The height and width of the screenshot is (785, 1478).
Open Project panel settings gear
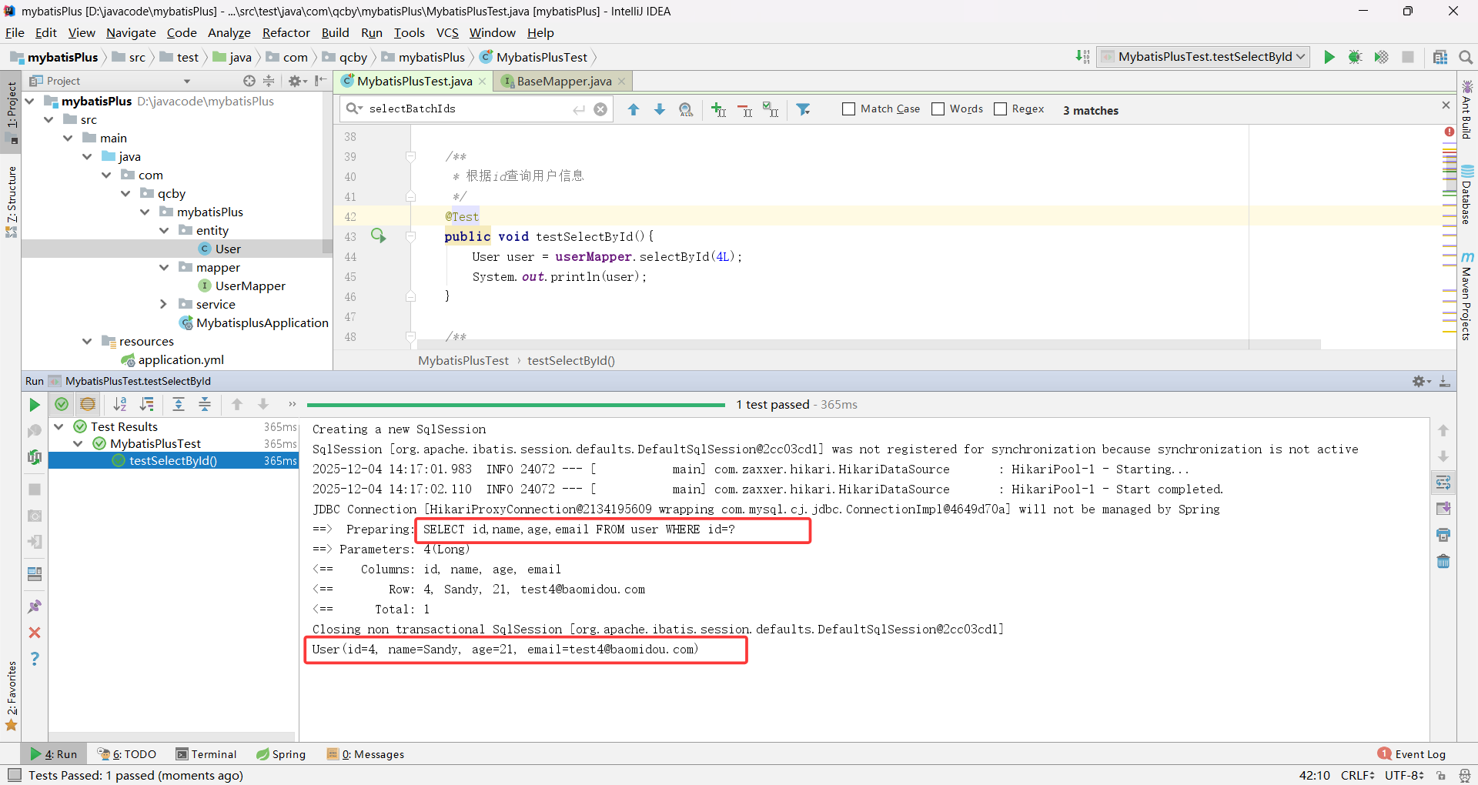point(296,81)
